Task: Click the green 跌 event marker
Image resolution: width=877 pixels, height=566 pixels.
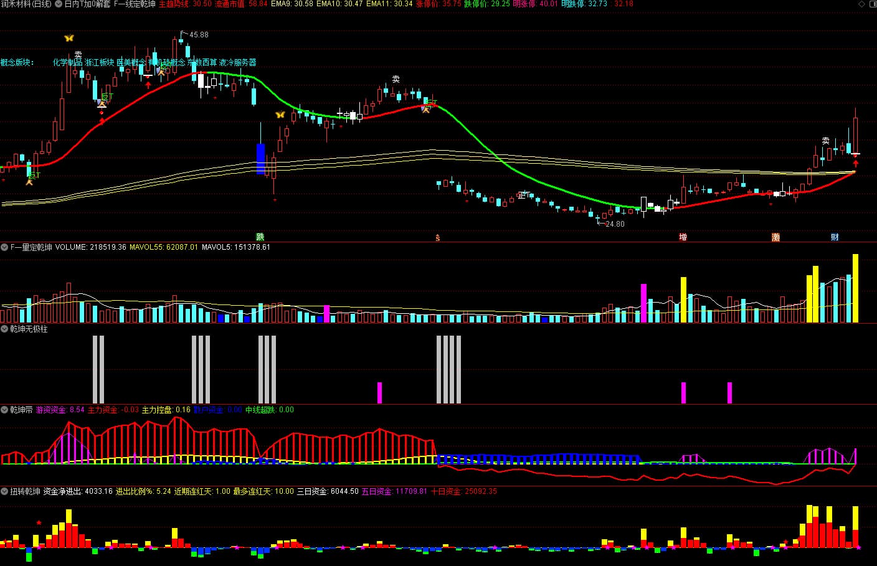Action: click(260, 237)
